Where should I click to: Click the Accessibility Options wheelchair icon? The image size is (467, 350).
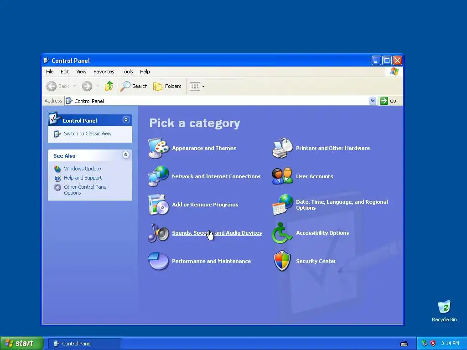tap(282, 233)
